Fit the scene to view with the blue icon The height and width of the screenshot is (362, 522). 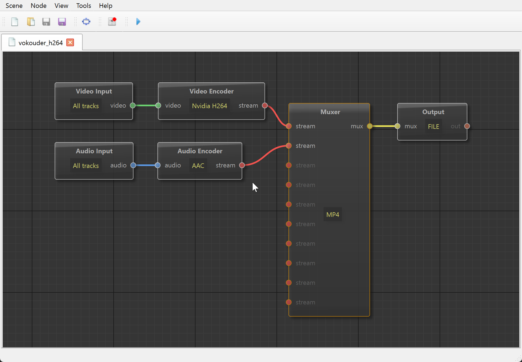point(86,22)
